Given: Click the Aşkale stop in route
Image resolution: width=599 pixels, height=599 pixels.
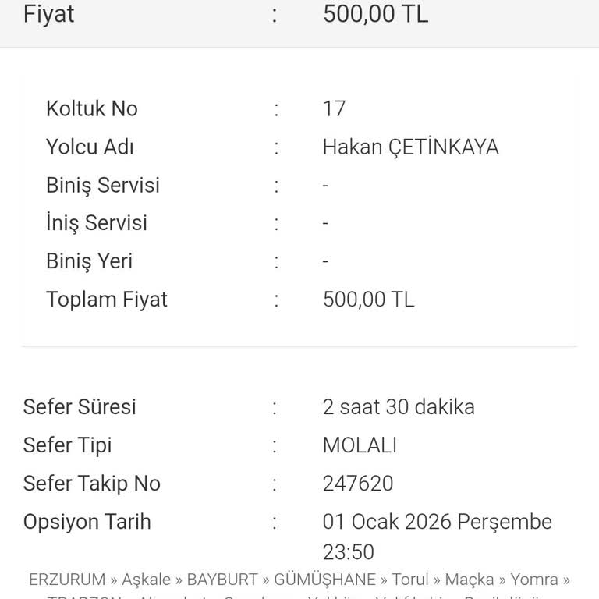Looking at the screenshot, I should click(146, 580).
